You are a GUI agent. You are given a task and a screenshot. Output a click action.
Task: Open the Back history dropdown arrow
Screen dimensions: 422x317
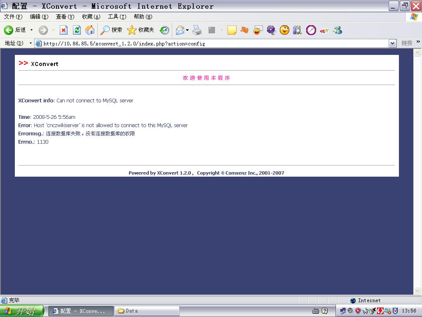point(31,30)
